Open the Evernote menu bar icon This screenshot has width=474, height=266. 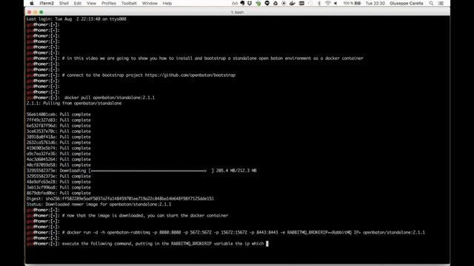[242, 3]
